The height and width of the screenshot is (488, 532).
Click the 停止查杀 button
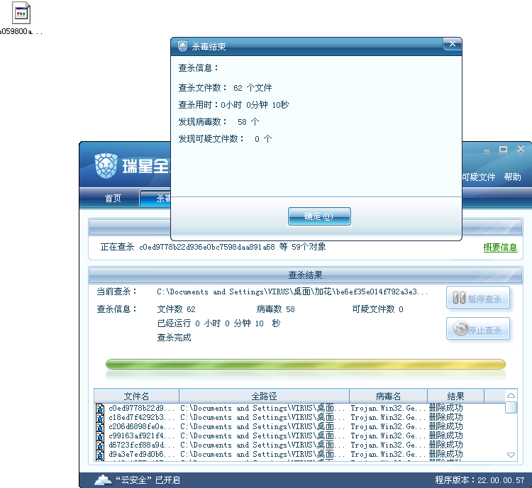pyautogui.click(x=477, y=328)
